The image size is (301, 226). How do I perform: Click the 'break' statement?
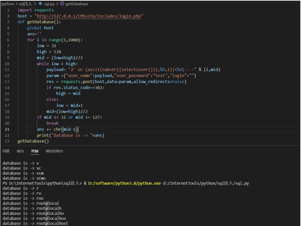point(52,123)
